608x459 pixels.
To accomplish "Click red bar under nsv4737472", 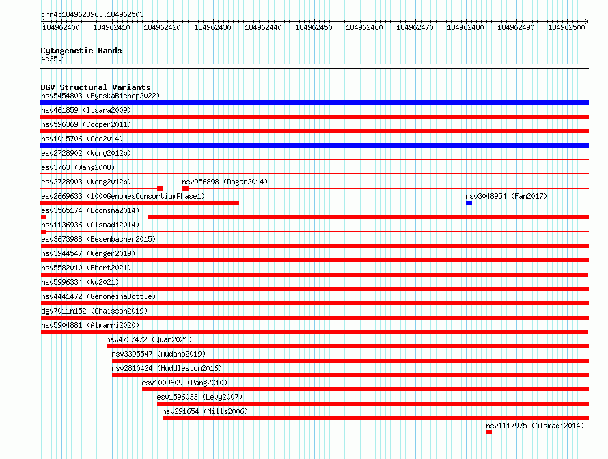I will (348, 346).
